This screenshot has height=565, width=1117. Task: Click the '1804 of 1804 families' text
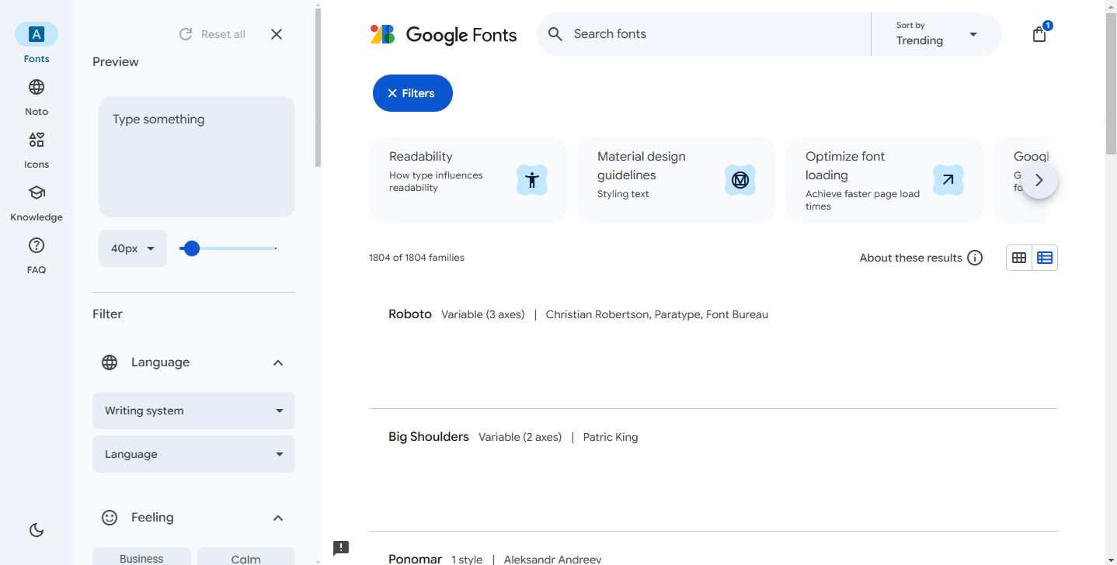(x=416, y=258)
